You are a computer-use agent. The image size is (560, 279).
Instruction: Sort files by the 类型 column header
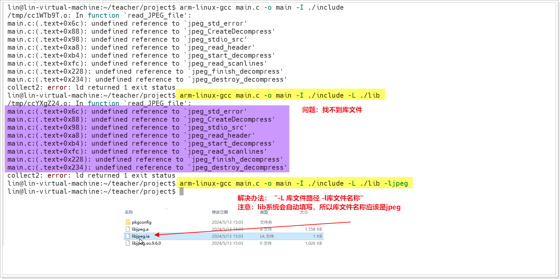click(x=264, y=212)
